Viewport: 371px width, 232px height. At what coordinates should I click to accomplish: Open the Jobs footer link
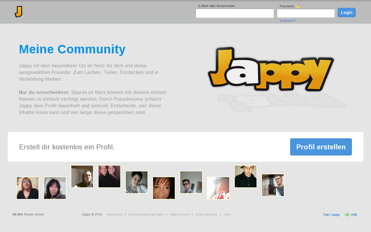tap(227, 215)
